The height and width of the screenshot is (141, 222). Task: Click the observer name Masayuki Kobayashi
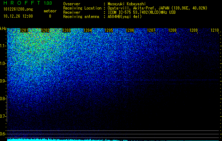[x=127, y=4]
